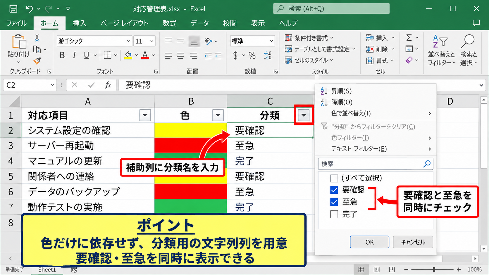This screenshot has height=275, width=489.
Task: Click the Underline button
Action: coord(87,55)
